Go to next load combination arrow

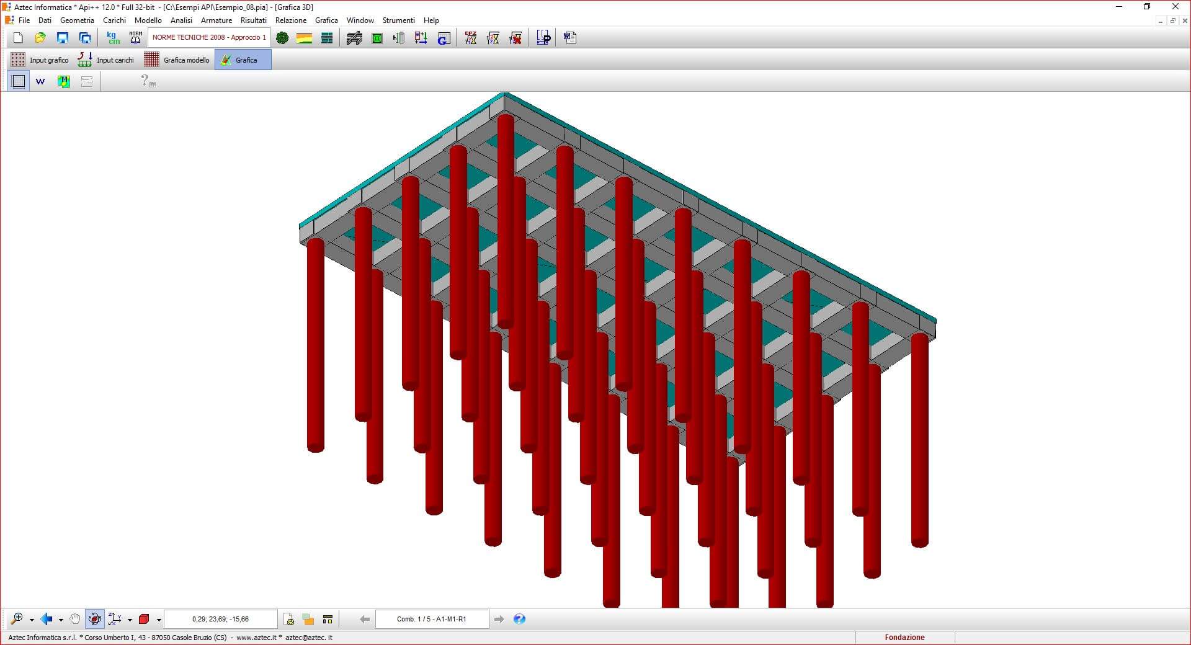(x=499, y=619)
